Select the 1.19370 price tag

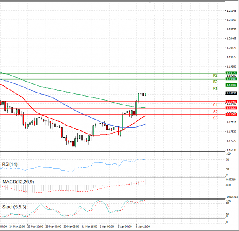(231, 73)
